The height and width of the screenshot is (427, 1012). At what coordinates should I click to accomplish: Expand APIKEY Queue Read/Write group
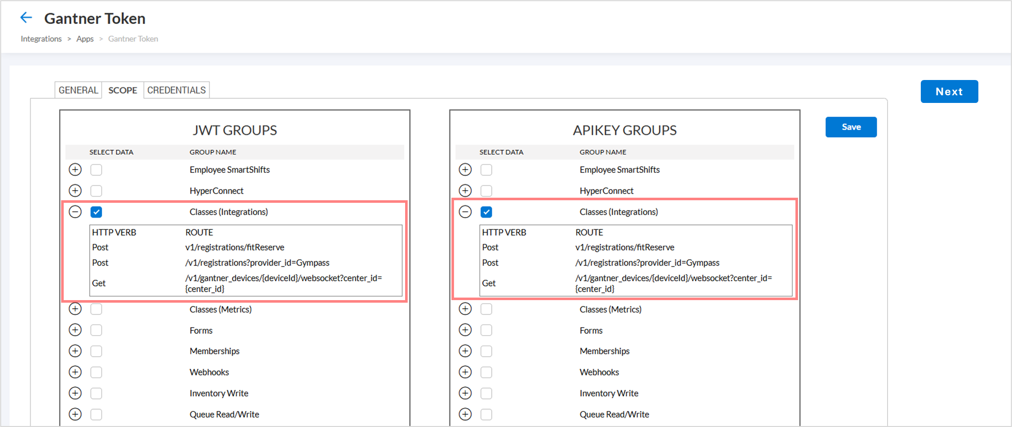[465, 414]
